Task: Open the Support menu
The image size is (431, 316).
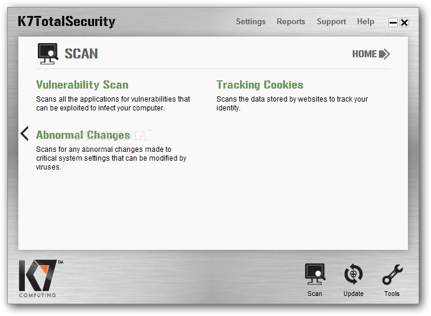Action: point(331,21)
